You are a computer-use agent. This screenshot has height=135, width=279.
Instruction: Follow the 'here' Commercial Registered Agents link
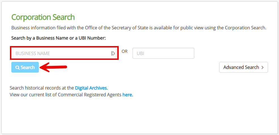(128, 95)
